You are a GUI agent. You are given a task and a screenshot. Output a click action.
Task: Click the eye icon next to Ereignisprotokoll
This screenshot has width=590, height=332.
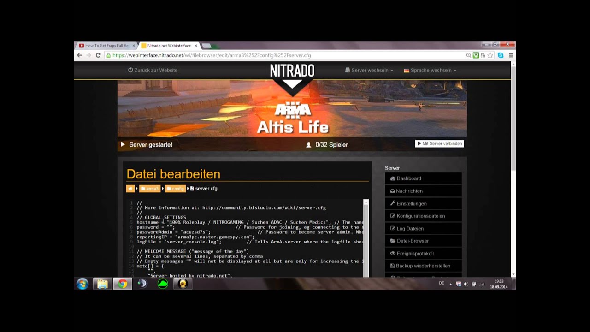point(393,253)
